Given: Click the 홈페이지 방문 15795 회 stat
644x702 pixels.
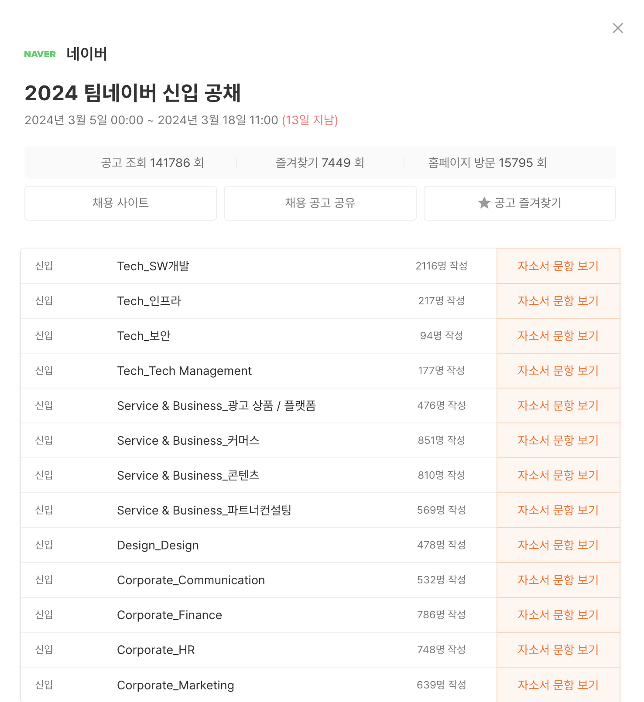Looking at the screenshot, I should [487, 163].
